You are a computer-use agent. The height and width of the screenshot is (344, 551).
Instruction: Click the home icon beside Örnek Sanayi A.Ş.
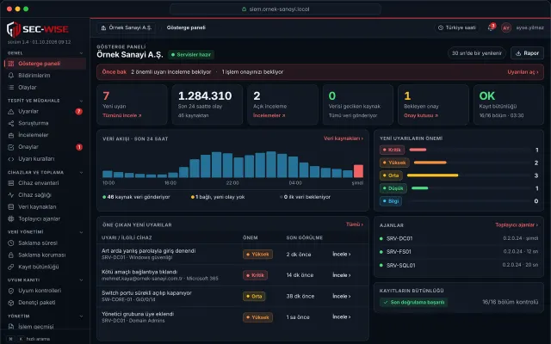pos(103,28)
